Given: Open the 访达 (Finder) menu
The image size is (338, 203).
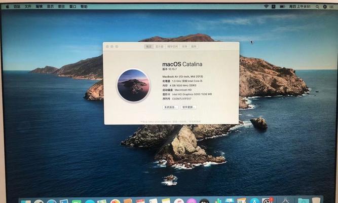Looking at the screenshot, I should [x=17, y=7].
